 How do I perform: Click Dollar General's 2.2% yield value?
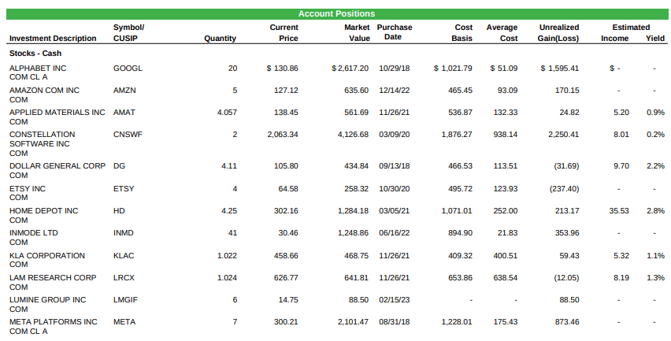[x=655, y=166]
